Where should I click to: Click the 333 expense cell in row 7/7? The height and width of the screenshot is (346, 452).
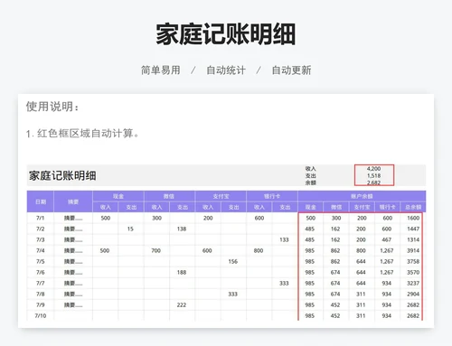coord(284,283)
